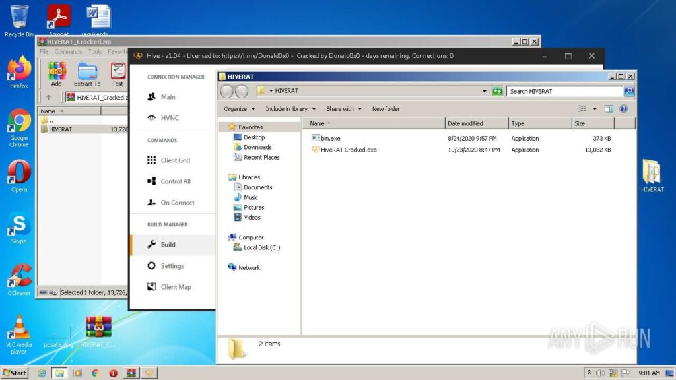Open Opera desktop shortcut
The width and height of the screenshot is (676, 380).
click(18, 175)
